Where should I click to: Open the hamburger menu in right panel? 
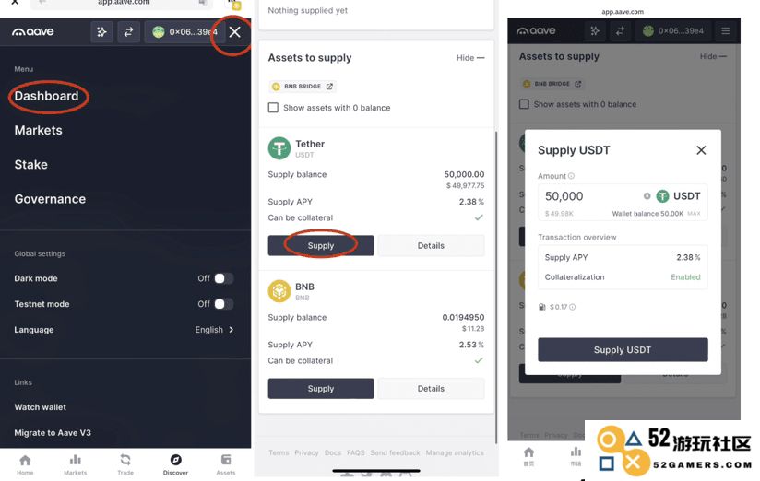click(726, 31)
